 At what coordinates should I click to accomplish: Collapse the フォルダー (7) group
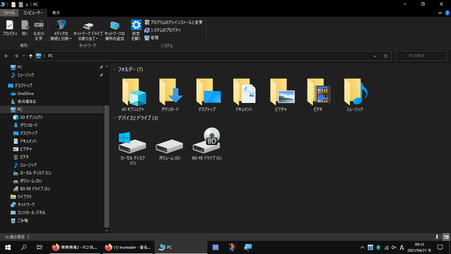pos(115,69)
